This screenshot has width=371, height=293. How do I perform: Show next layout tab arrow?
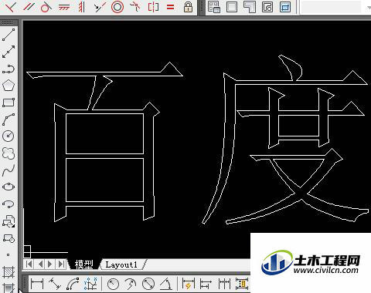pos(50,264)
